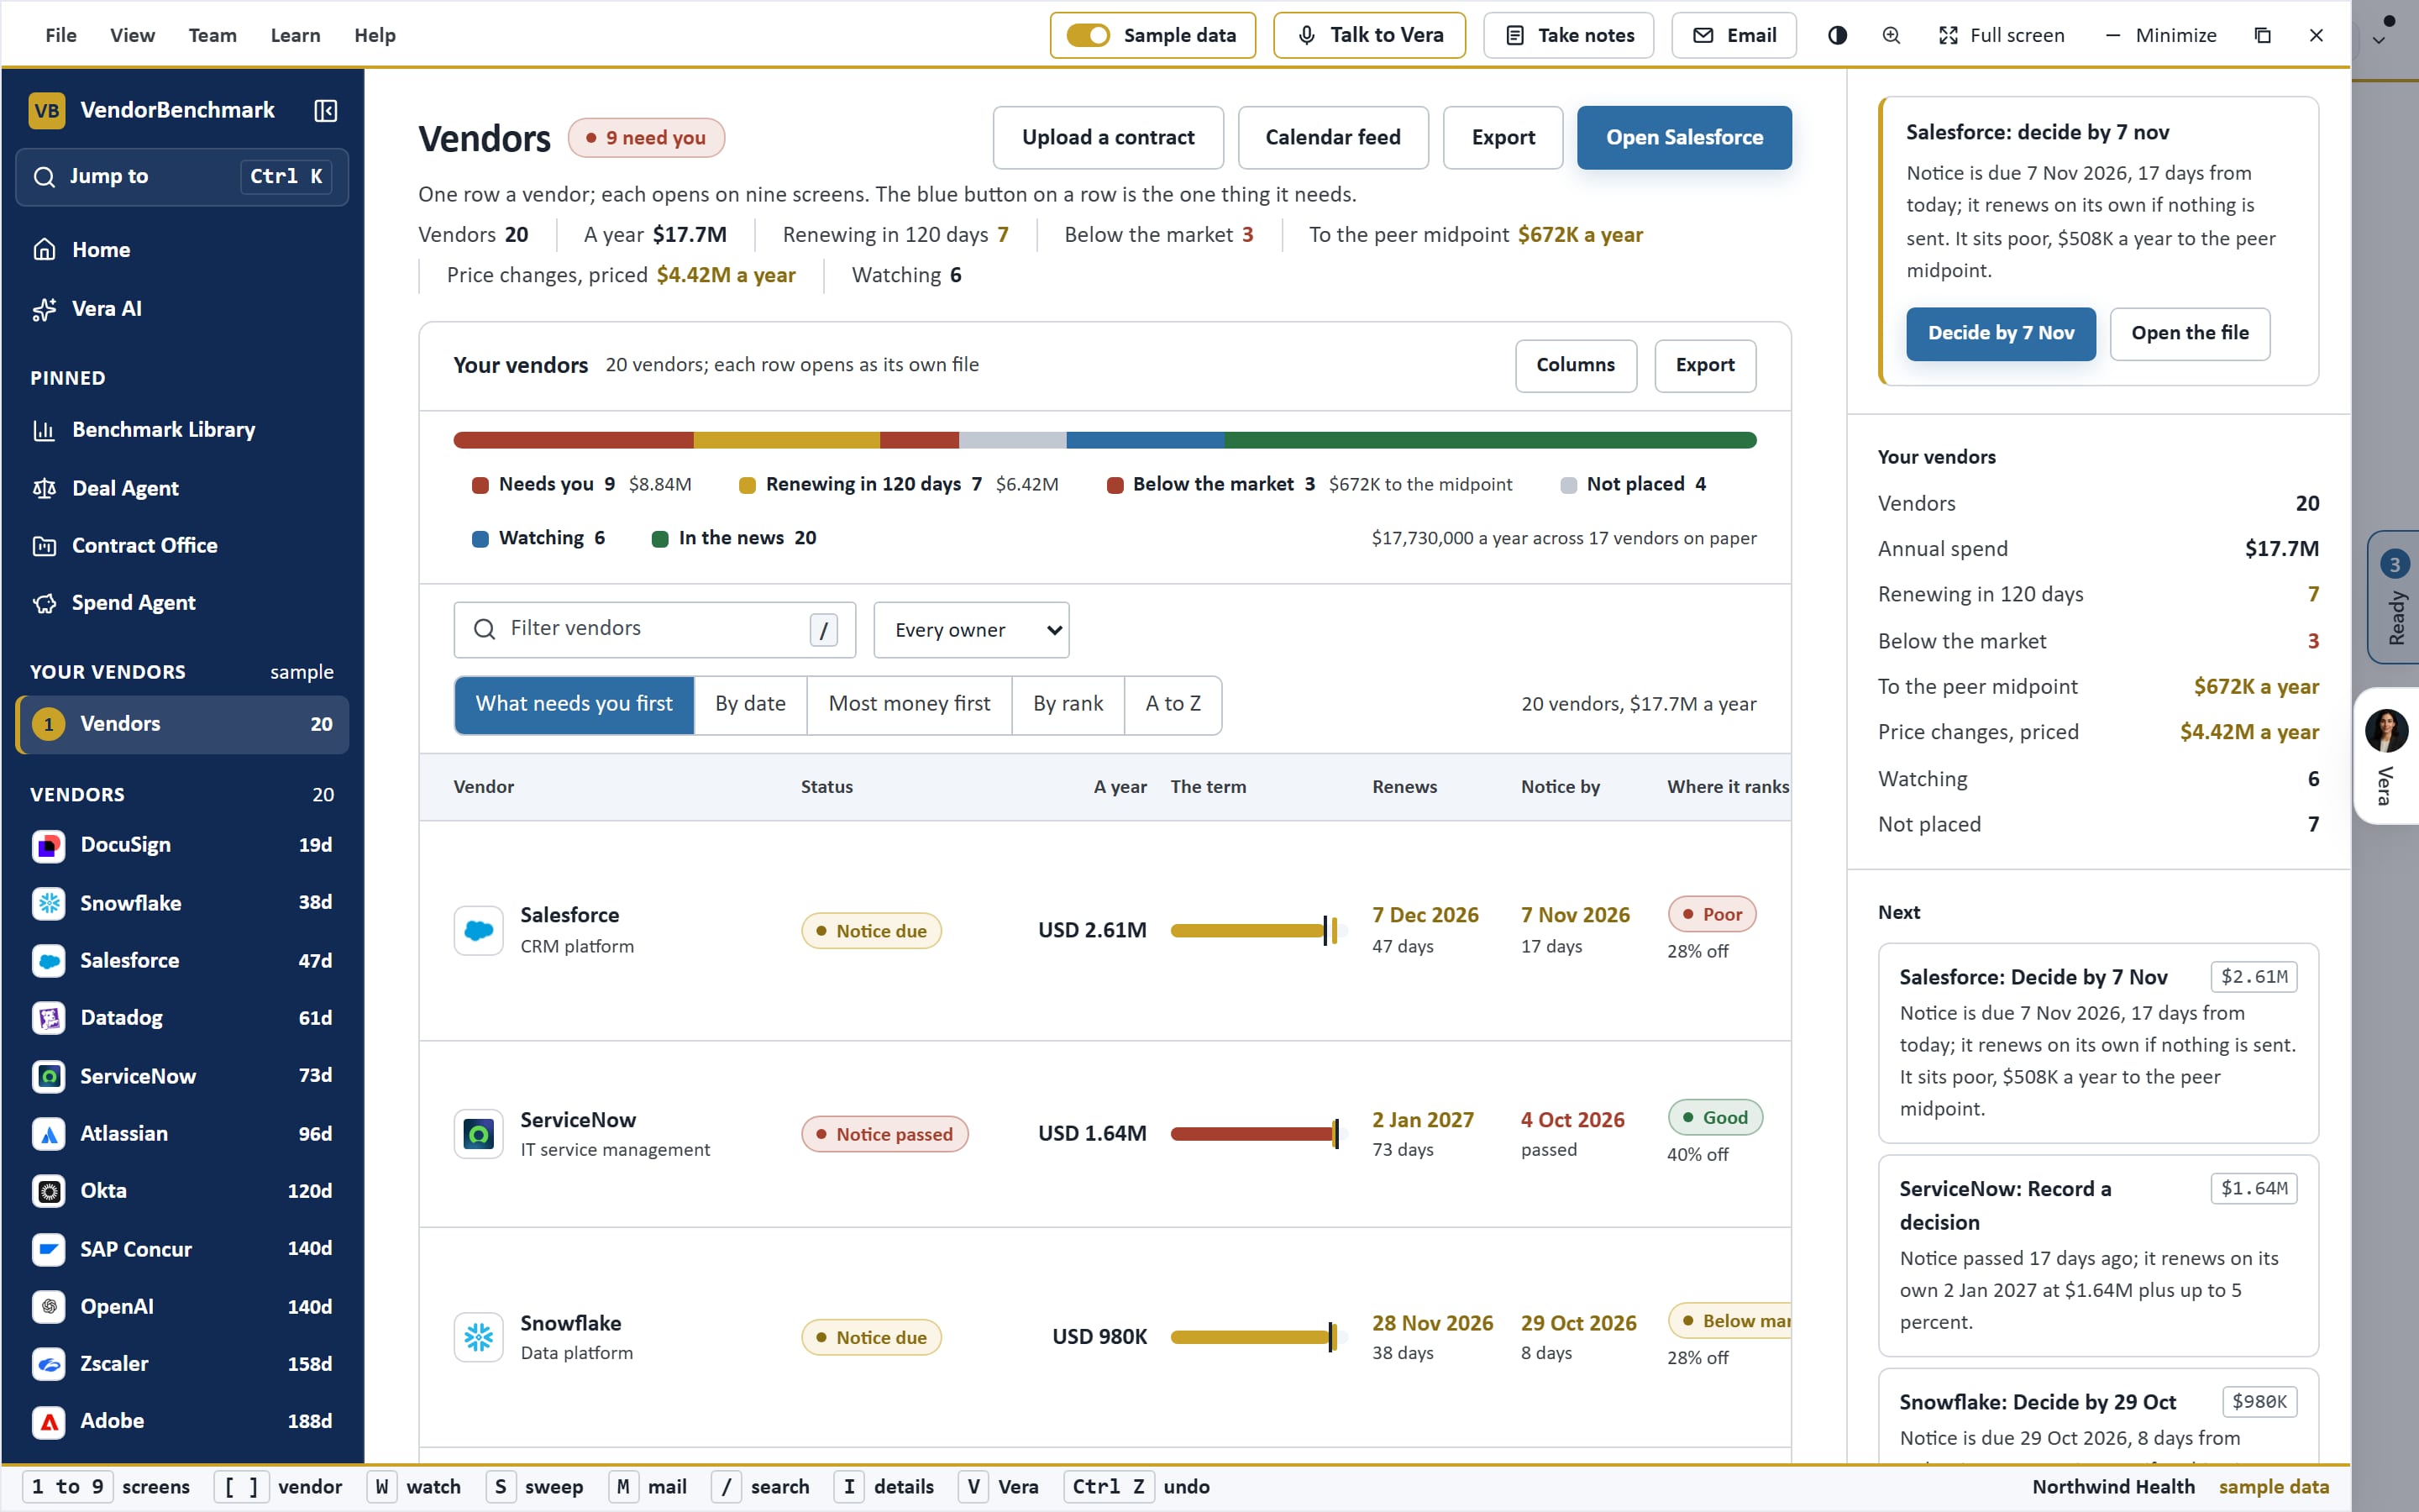Viewport: 2419px width, 1512px height.
Task: Open the Every owner dropdown
Action: coord(971,630)
